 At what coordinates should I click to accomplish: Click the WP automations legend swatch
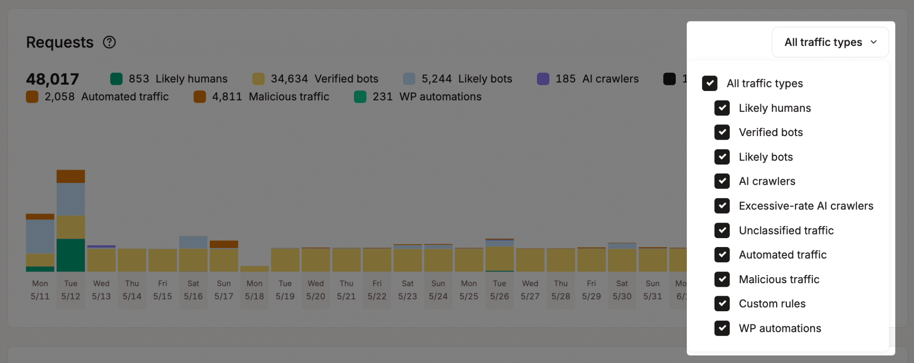(360, 97)
